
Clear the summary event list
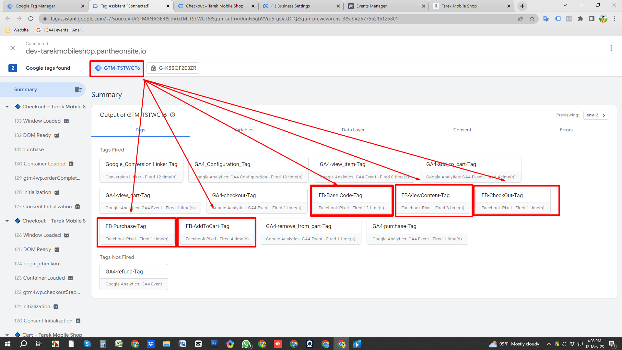click(x=78, y=90)
